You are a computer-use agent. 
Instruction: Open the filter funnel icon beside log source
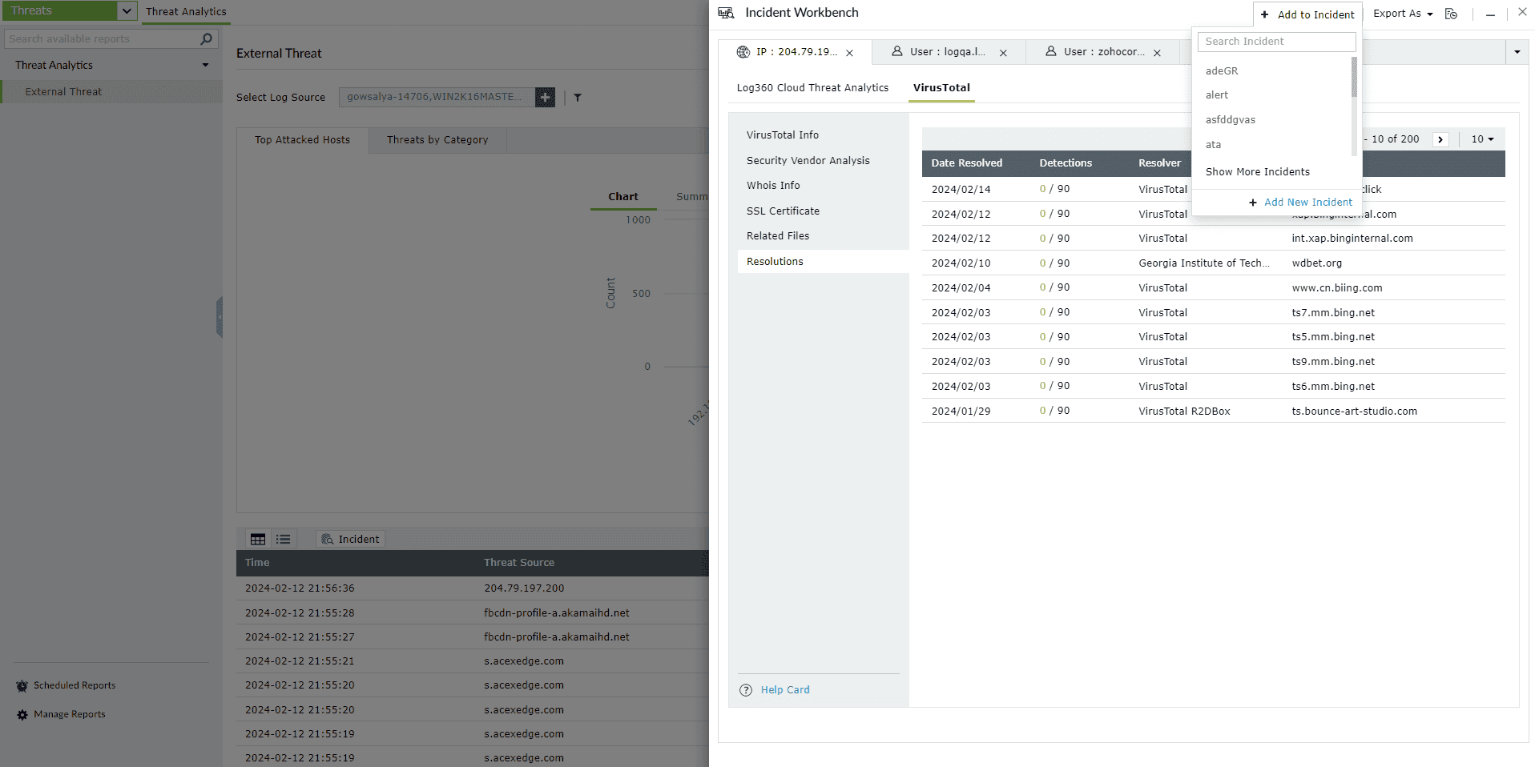[578, 98]
